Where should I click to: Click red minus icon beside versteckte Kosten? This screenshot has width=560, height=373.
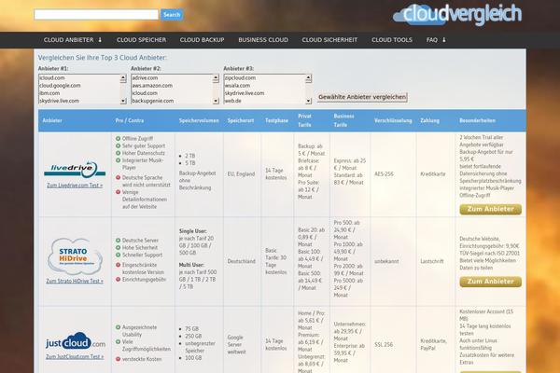tap(118, 359)
